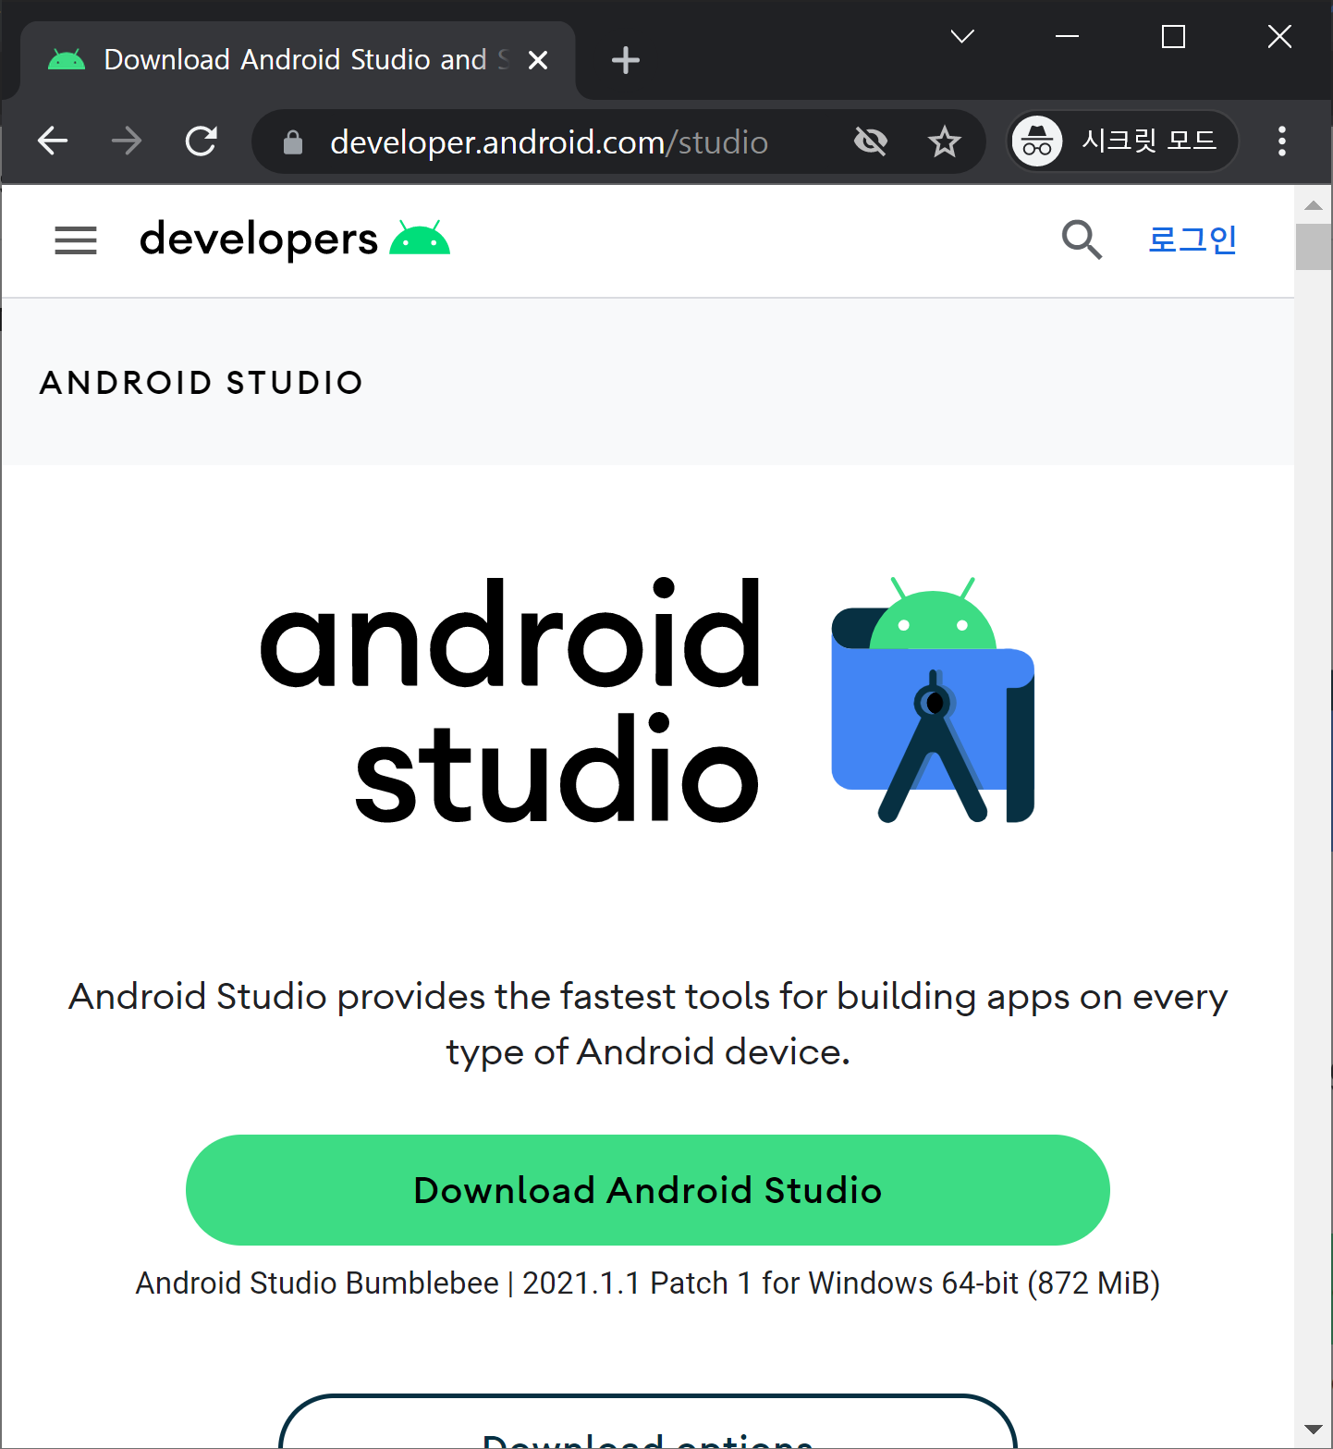Click the Download Android Studio button

(648, 1190)
